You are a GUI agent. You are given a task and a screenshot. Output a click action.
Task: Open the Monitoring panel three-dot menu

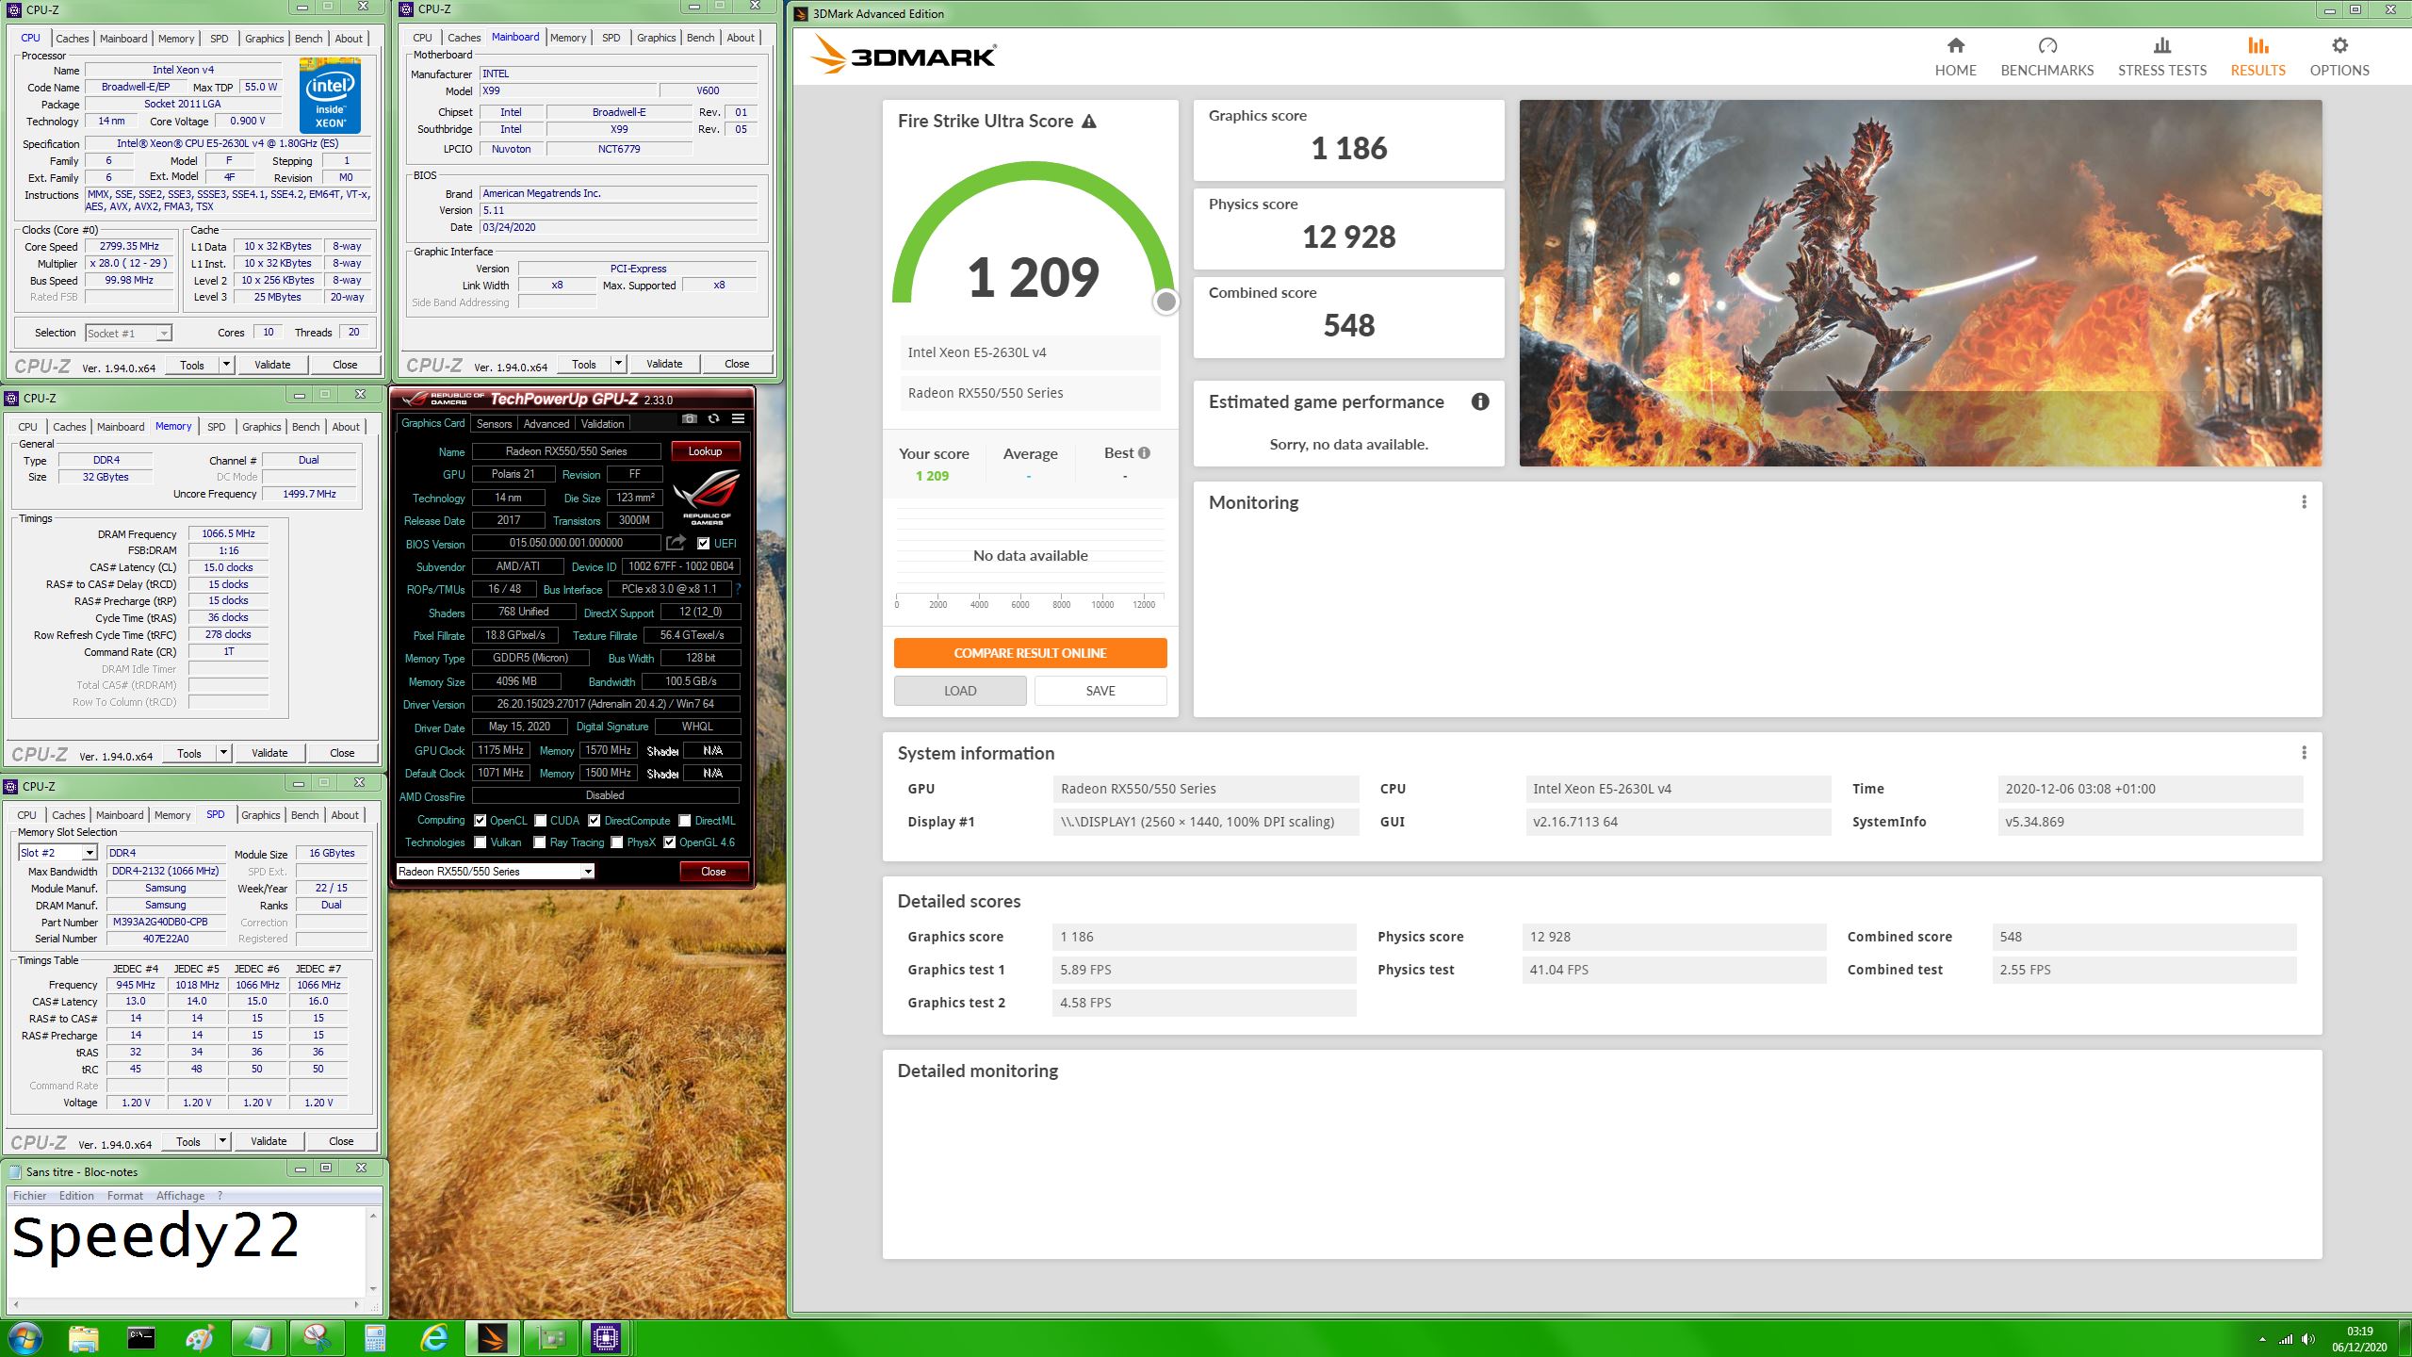click(x=2304, y=502)
